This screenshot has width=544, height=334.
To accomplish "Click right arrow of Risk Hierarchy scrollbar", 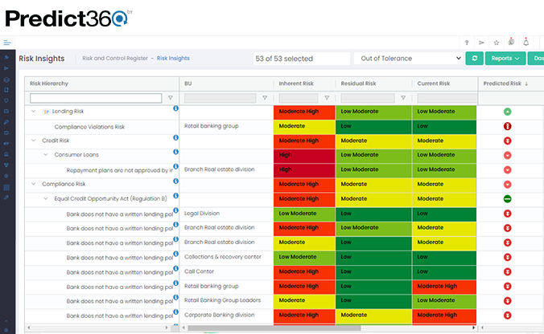I will point(167,328).
